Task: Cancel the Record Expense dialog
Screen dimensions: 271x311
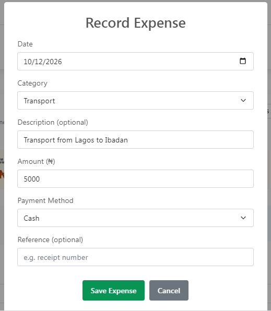Action: pyautogui.click(x=169, y=290)
